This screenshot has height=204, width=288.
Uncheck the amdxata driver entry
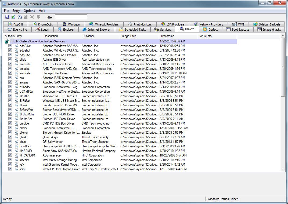click(10, 73)
